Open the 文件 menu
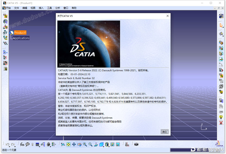Screen dimensions: 226x154 [x=17, y=8]
